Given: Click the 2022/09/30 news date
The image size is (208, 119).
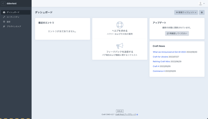Looking at the screenshot, I should coord(192,52).
